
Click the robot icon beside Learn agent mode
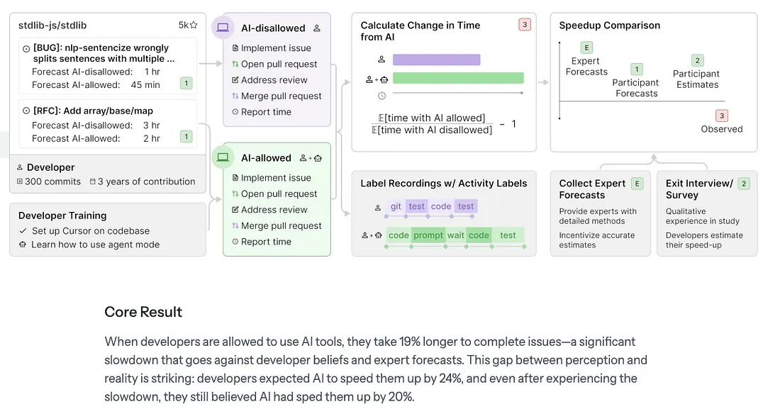(23, 244)
